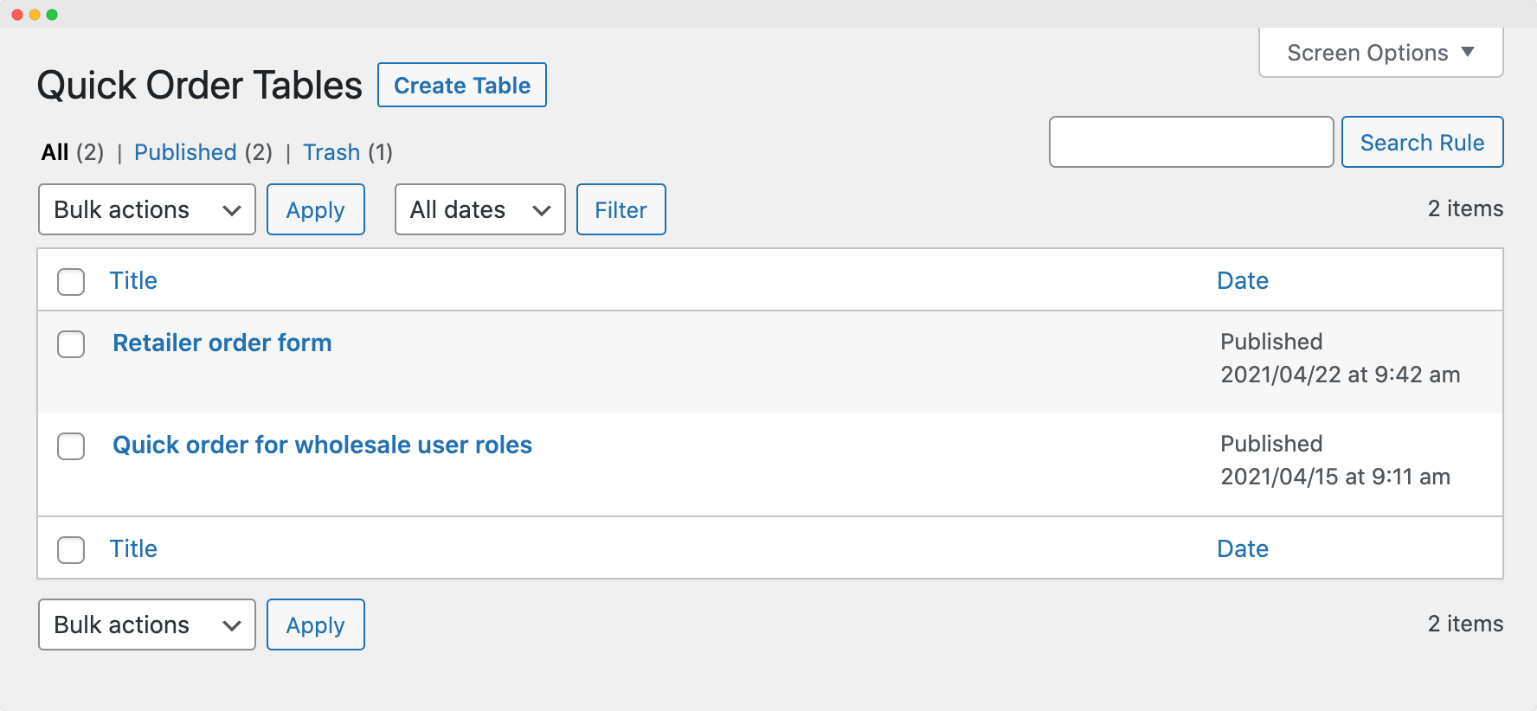The image size is (1537, 711).
Task: Sort by Title in header row
Action: [x=133, y=280]
